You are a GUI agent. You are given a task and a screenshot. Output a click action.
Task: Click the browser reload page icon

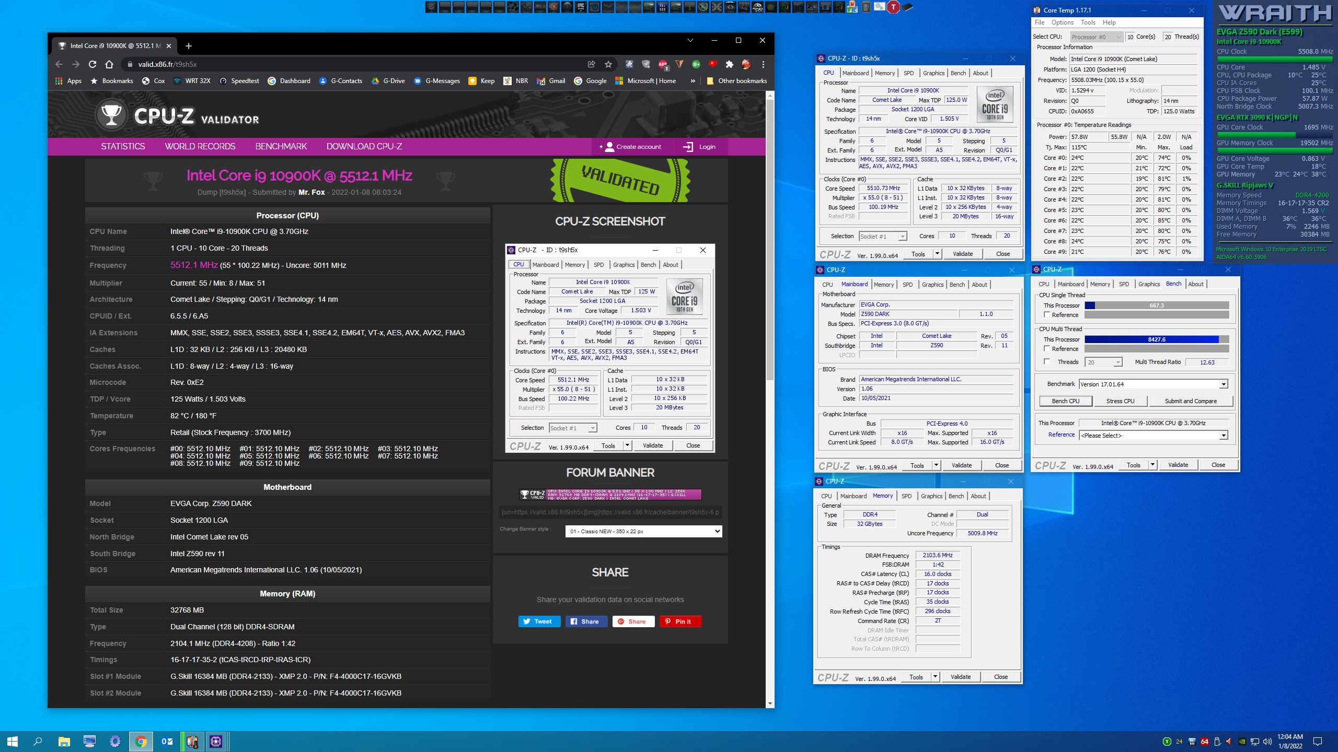(x=93, y=64)
